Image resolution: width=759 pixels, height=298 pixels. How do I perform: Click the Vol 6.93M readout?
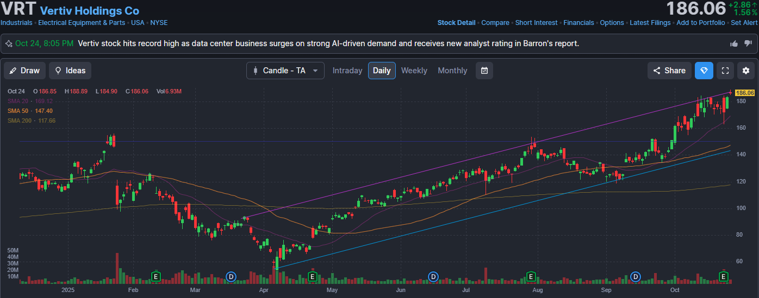169,91
